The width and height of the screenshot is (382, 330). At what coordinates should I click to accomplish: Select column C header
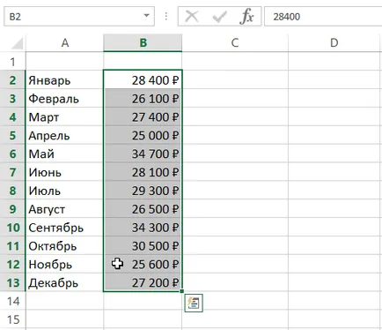235,43
